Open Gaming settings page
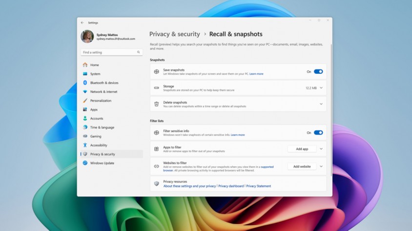 coord(112,136)
